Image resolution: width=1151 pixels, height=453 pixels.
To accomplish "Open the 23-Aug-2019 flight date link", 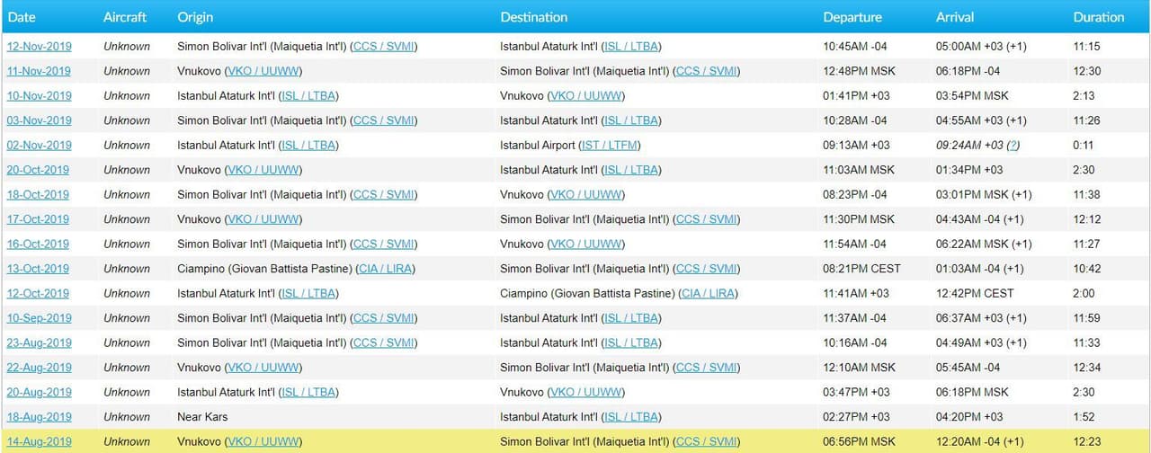I will (39, 343).
